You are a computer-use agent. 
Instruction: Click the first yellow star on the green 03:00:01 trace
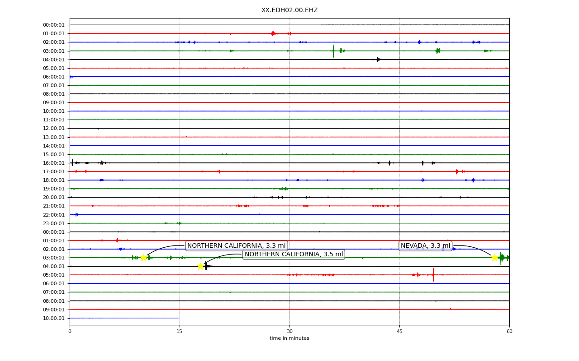[143, 258]
